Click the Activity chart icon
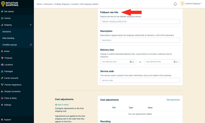 (x=2, y=18)
